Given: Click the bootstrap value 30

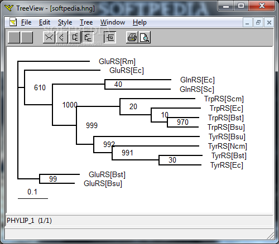Looking at the screenshot, I should click(172, 160).
